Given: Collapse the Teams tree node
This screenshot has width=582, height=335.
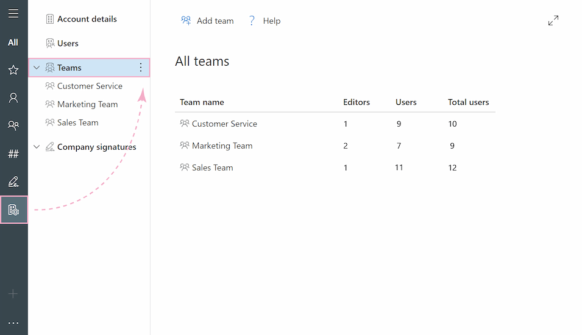Looking at the screenshot, I should [37, 68].
